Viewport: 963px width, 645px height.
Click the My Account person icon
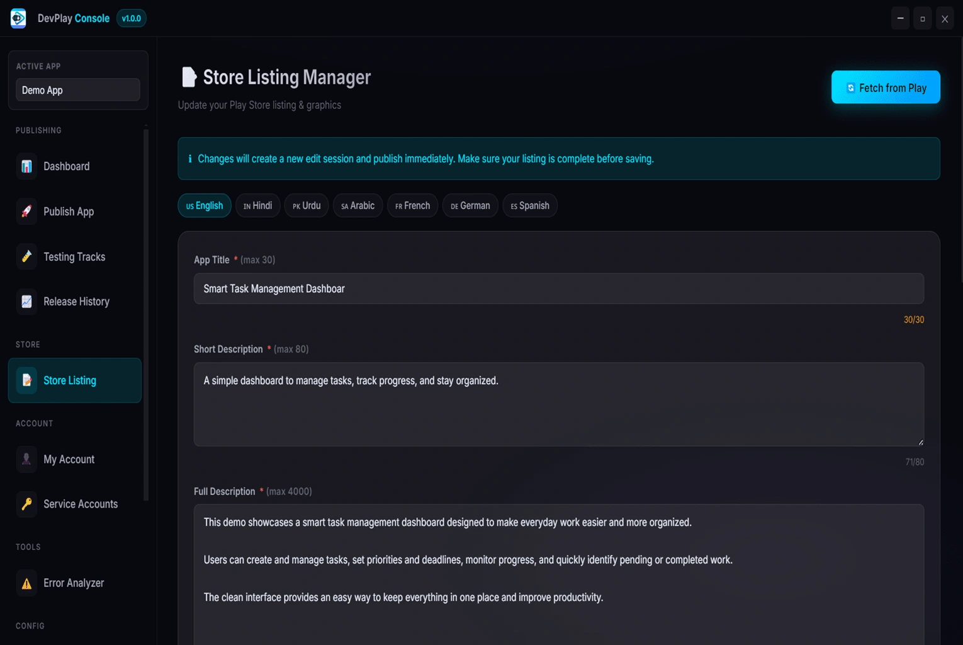click(26, 459)
